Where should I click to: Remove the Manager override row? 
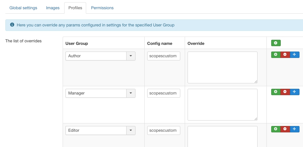click(285, 92)
